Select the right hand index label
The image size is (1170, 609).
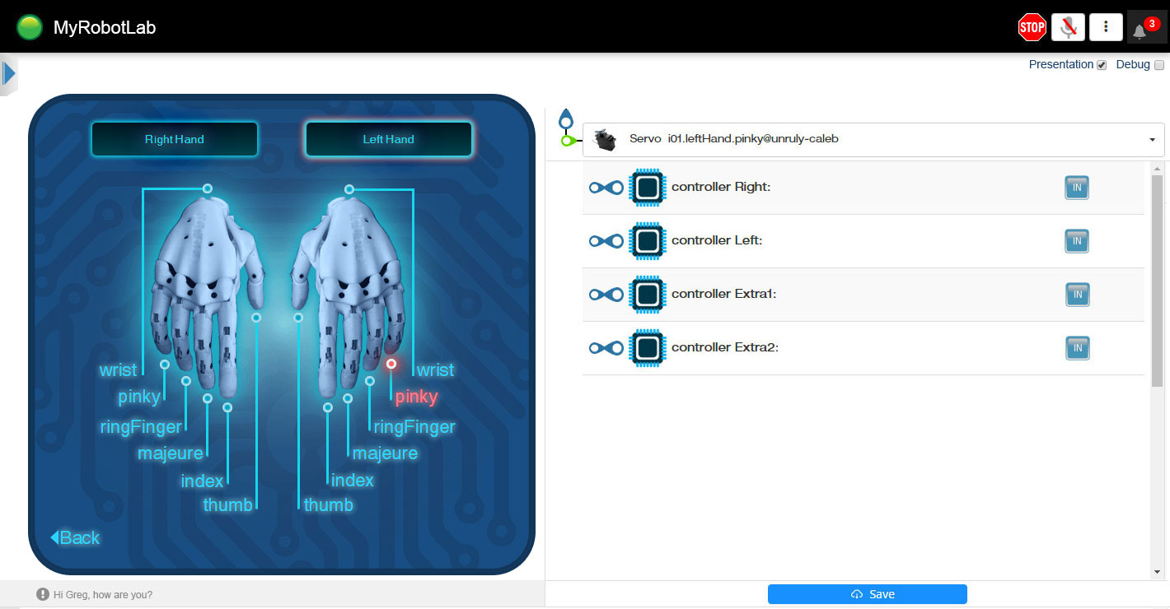(202, 481)
